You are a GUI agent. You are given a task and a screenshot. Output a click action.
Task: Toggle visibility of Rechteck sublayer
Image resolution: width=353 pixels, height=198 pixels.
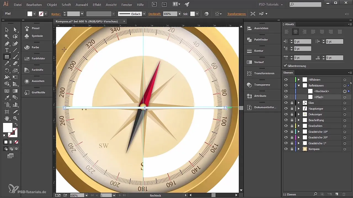point(286,91)
